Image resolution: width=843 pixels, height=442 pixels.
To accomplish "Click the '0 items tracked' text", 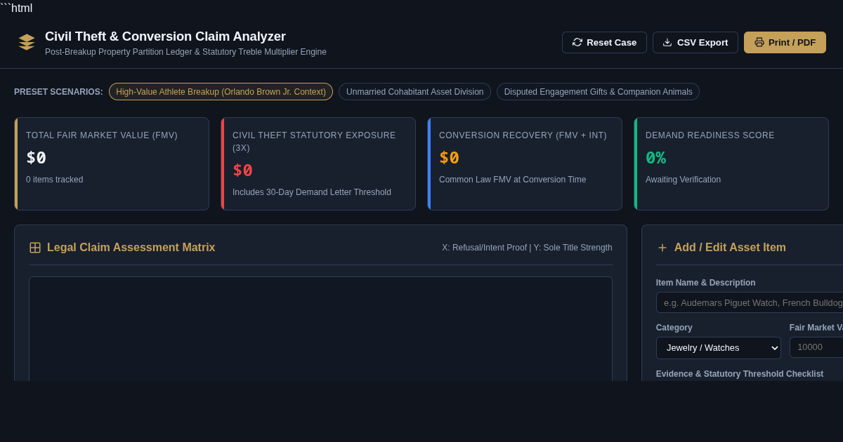I will pos(54,180).
